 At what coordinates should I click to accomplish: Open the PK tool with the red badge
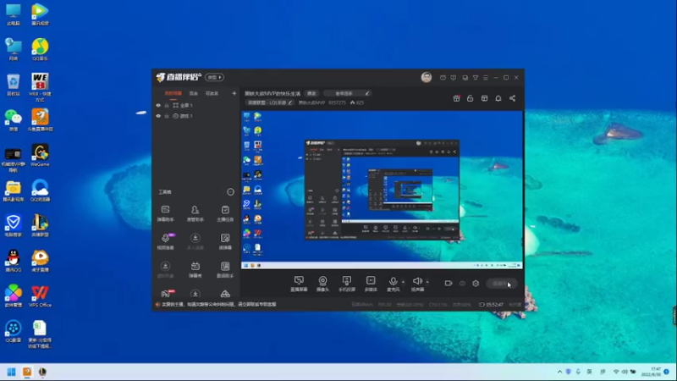coord(166,294)
